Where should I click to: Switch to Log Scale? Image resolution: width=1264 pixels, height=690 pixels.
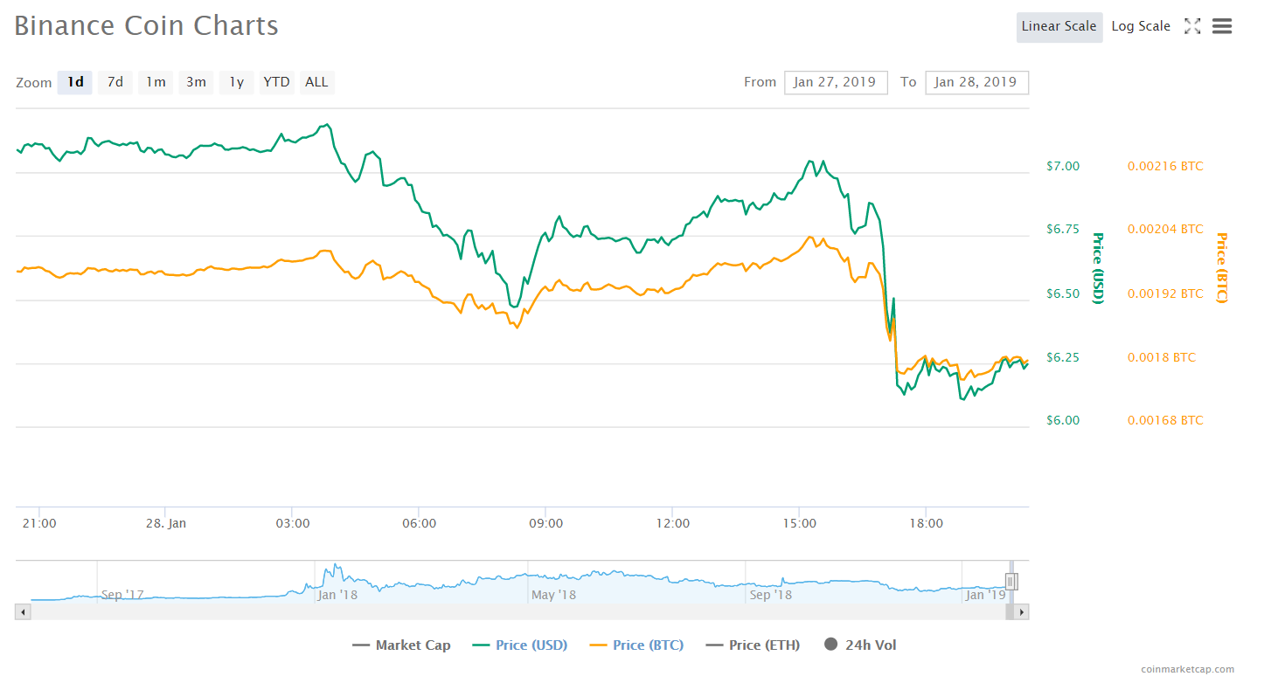pyautogui.click(x=1140, y=26)
